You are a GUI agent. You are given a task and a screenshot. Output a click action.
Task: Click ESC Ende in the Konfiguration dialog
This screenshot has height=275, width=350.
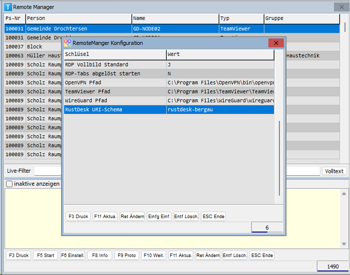click(x=213, y=217)
